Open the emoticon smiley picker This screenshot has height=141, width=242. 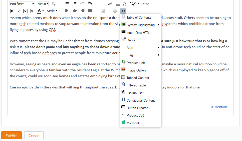[x=115, y=11]
